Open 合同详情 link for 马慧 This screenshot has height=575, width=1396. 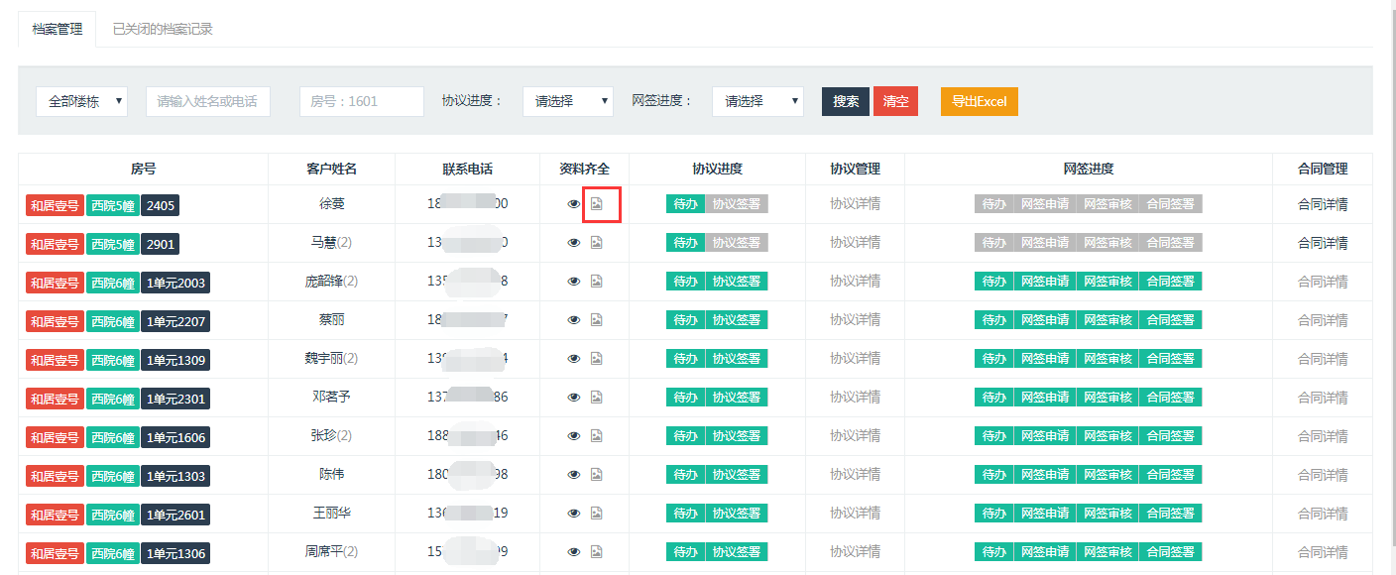1323,243
